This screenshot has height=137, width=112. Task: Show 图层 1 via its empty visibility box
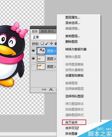pyautogui.click(x=33, y=66)
